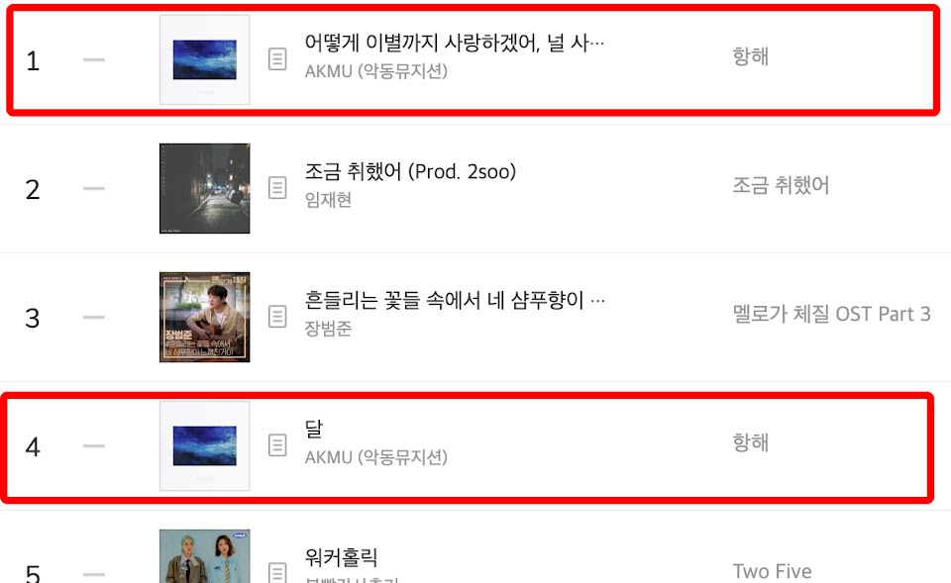Click album cover of rank 1 song
The height and width of the screenshot is (583, 951).
click(204, 60)
